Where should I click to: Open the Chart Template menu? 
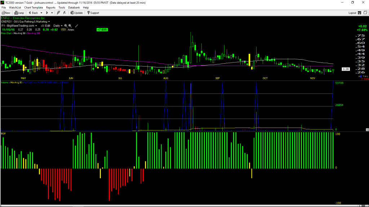pos(34,8)
